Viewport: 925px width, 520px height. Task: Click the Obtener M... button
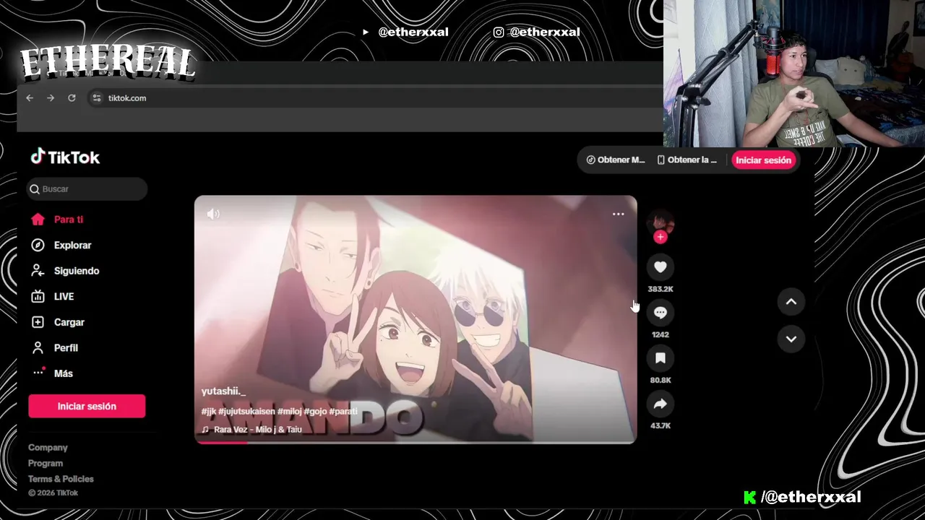[x=616, y=160]
